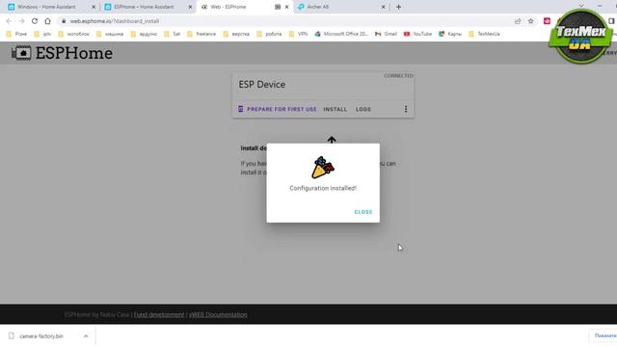The width and height of the screenshot is (617, 347).
Task: Open the Gmail bookmark
Action: click(386, 35)
